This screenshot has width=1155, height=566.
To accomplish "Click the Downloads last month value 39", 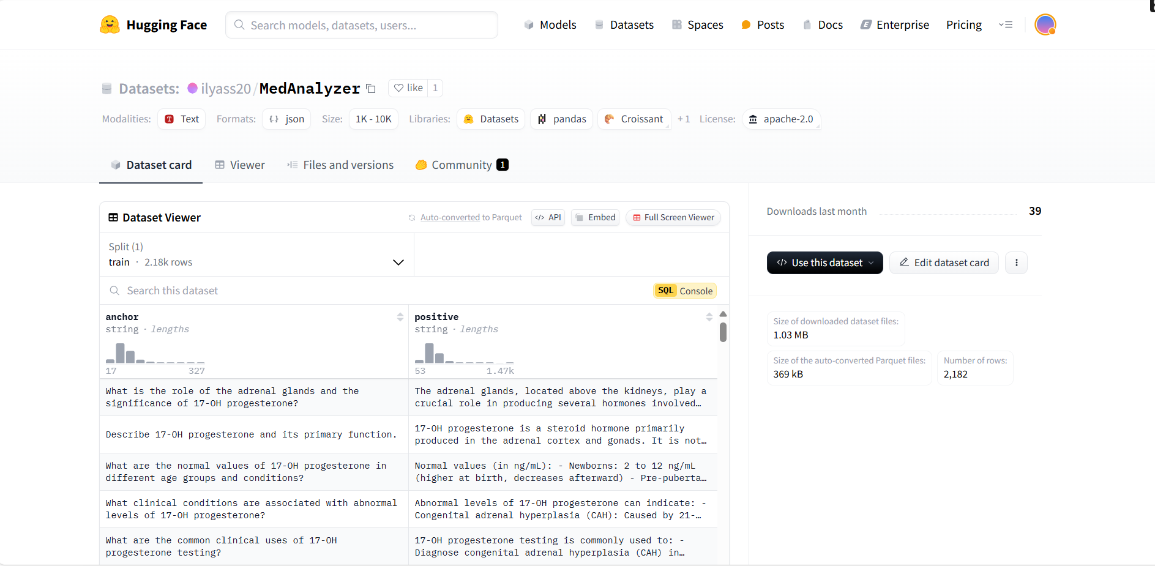I will [1034, 211].
